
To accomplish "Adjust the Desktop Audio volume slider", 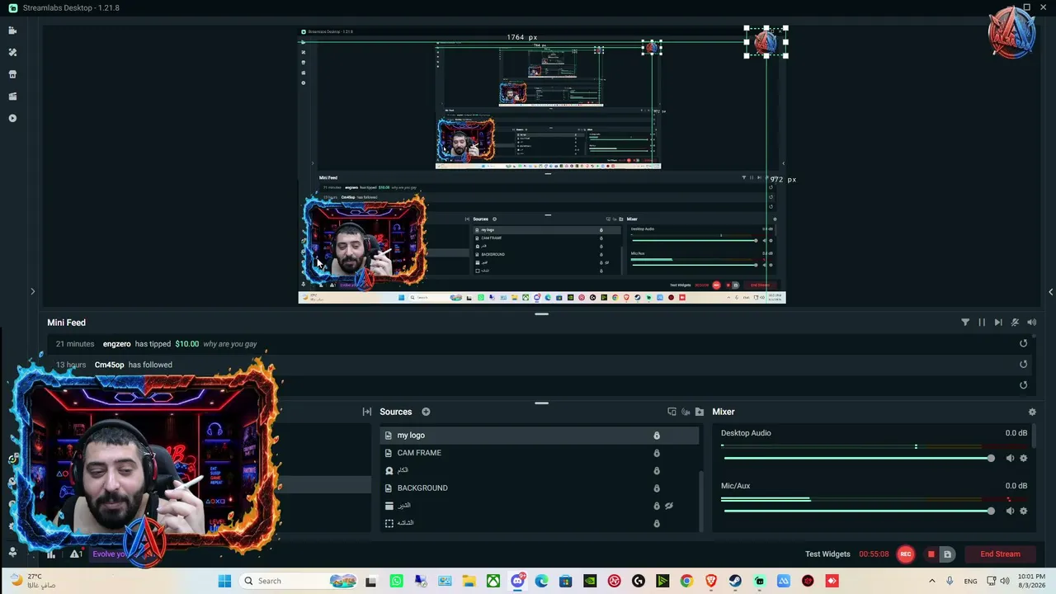I will click(859, 459).
